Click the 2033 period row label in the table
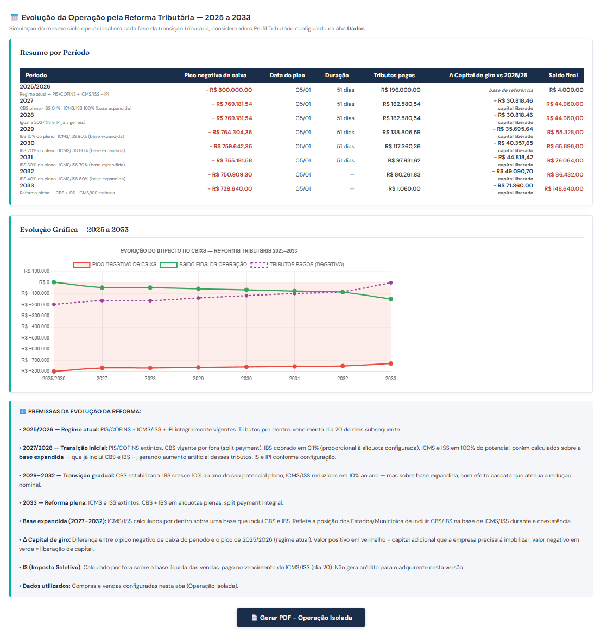 [27, 186]
